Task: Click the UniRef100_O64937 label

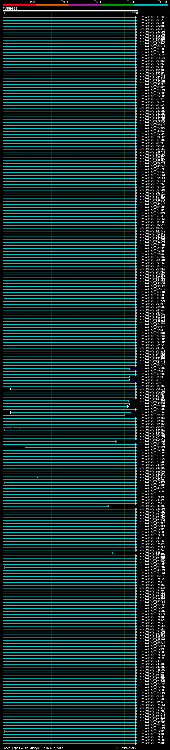Action: (152, 78)
